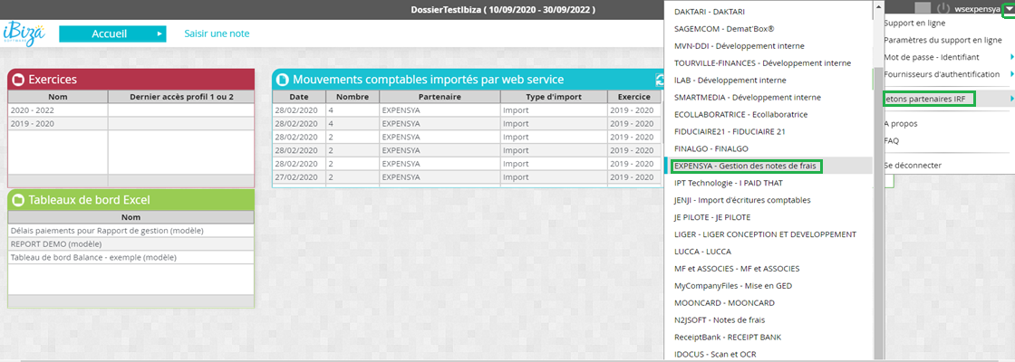Screen dimensions: 1015x362
Task: Expand the Accueil navigation dropdown
Action: point(160,33)
